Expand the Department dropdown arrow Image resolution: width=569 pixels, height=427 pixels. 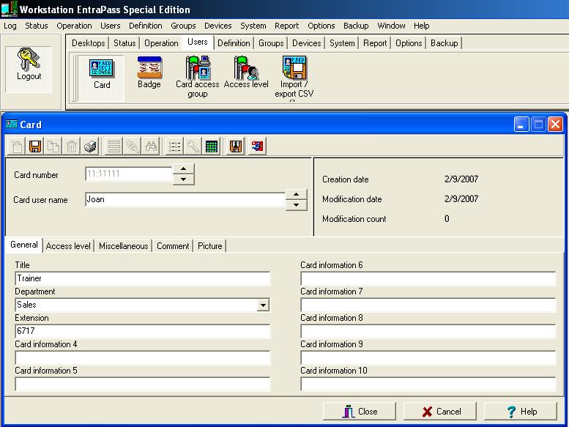point(263,305)
